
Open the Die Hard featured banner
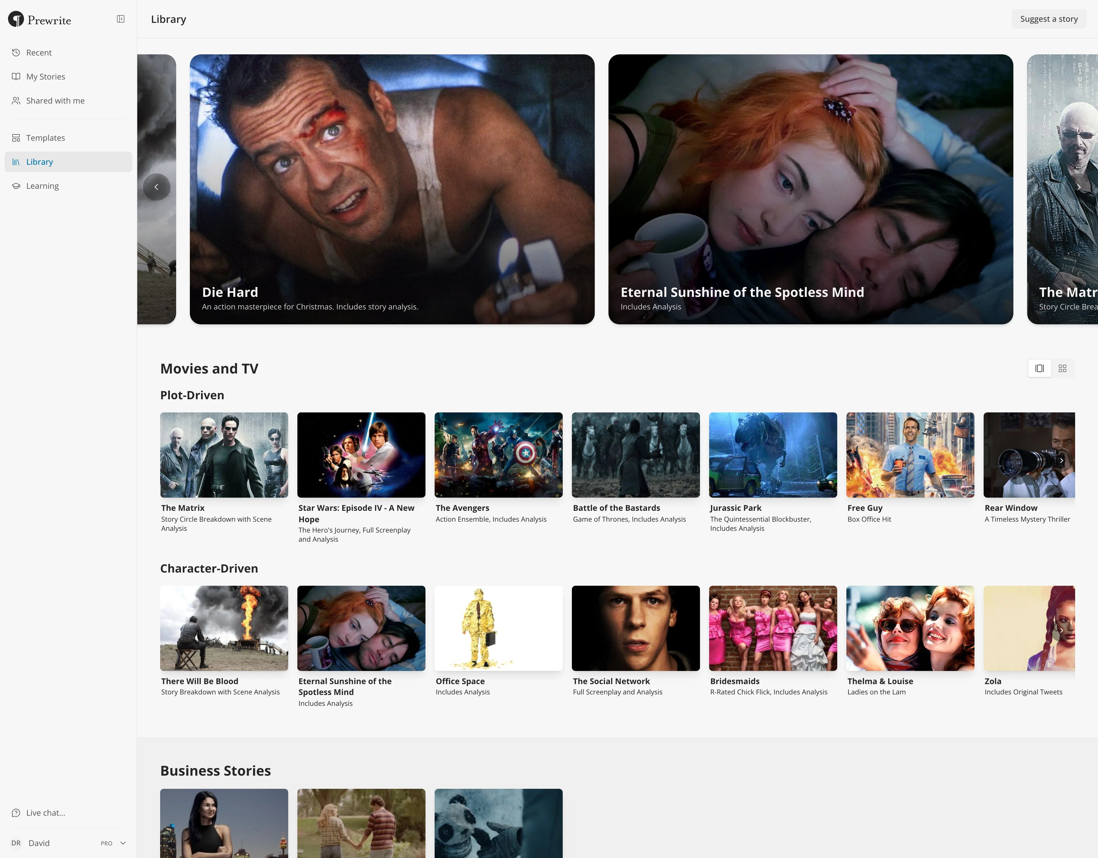(392, 189)
